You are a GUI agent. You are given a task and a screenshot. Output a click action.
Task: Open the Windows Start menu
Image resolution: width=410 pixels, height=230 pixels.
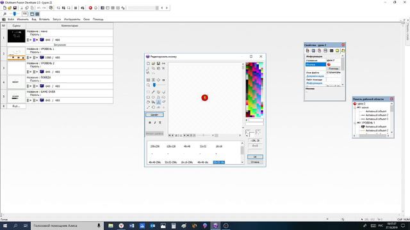(5, 226)
